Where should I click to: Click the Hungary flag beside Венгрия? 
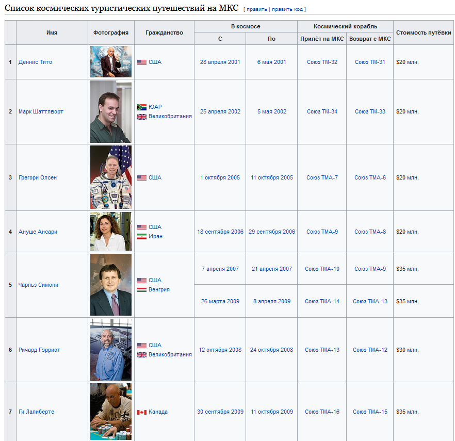142,290
